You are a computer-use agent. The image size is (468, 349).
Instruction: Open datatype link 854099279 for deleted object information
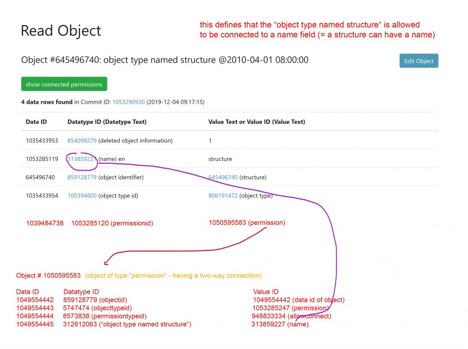[x=82, y=141]
